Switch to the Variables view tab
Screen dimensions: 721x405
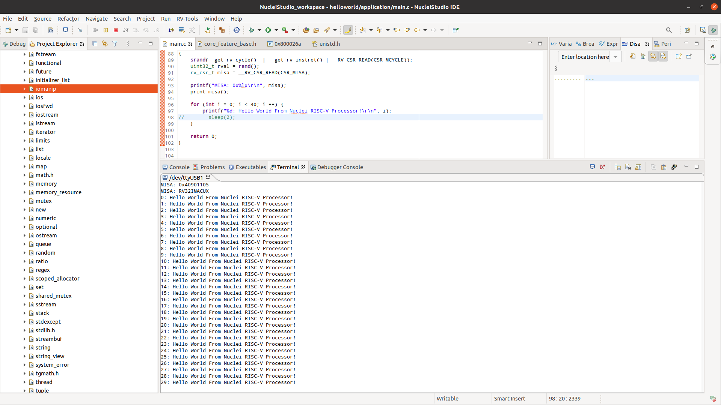pyautogui.click(x=561, y=44)
